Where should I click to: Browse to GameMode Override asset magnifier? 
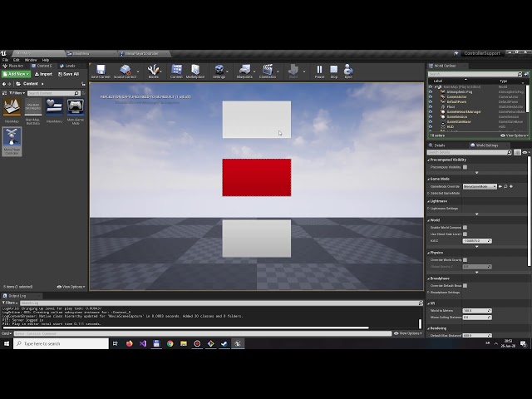[x=505, y=186]
